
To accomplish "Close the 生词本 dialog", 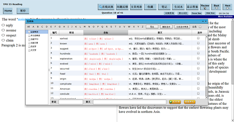I will pyautogui.click(x=206, y=21).
